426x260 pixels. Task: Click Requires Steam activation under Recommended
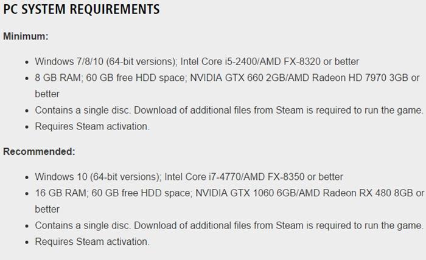pos(92,242)
